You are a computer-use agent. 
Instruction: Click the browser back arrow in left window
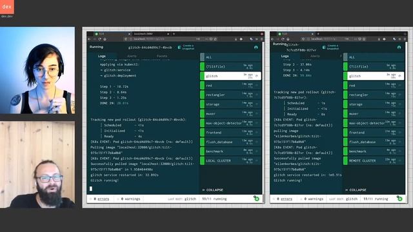[x=89, y=39]
